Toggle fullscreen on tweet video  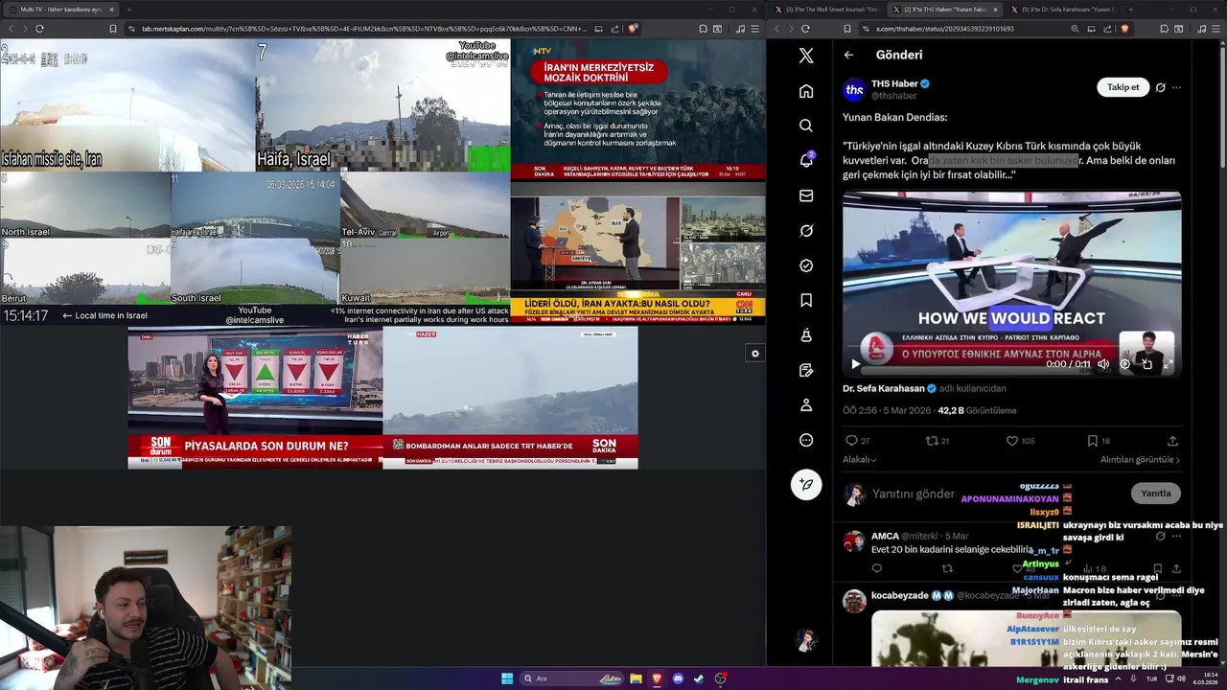pos(1169,364)
